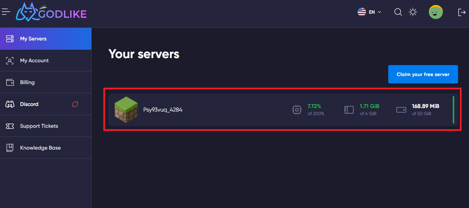Click the red broken-link Discord icon
The width and height of the screenshot is (469, 208).
point(75,104)
